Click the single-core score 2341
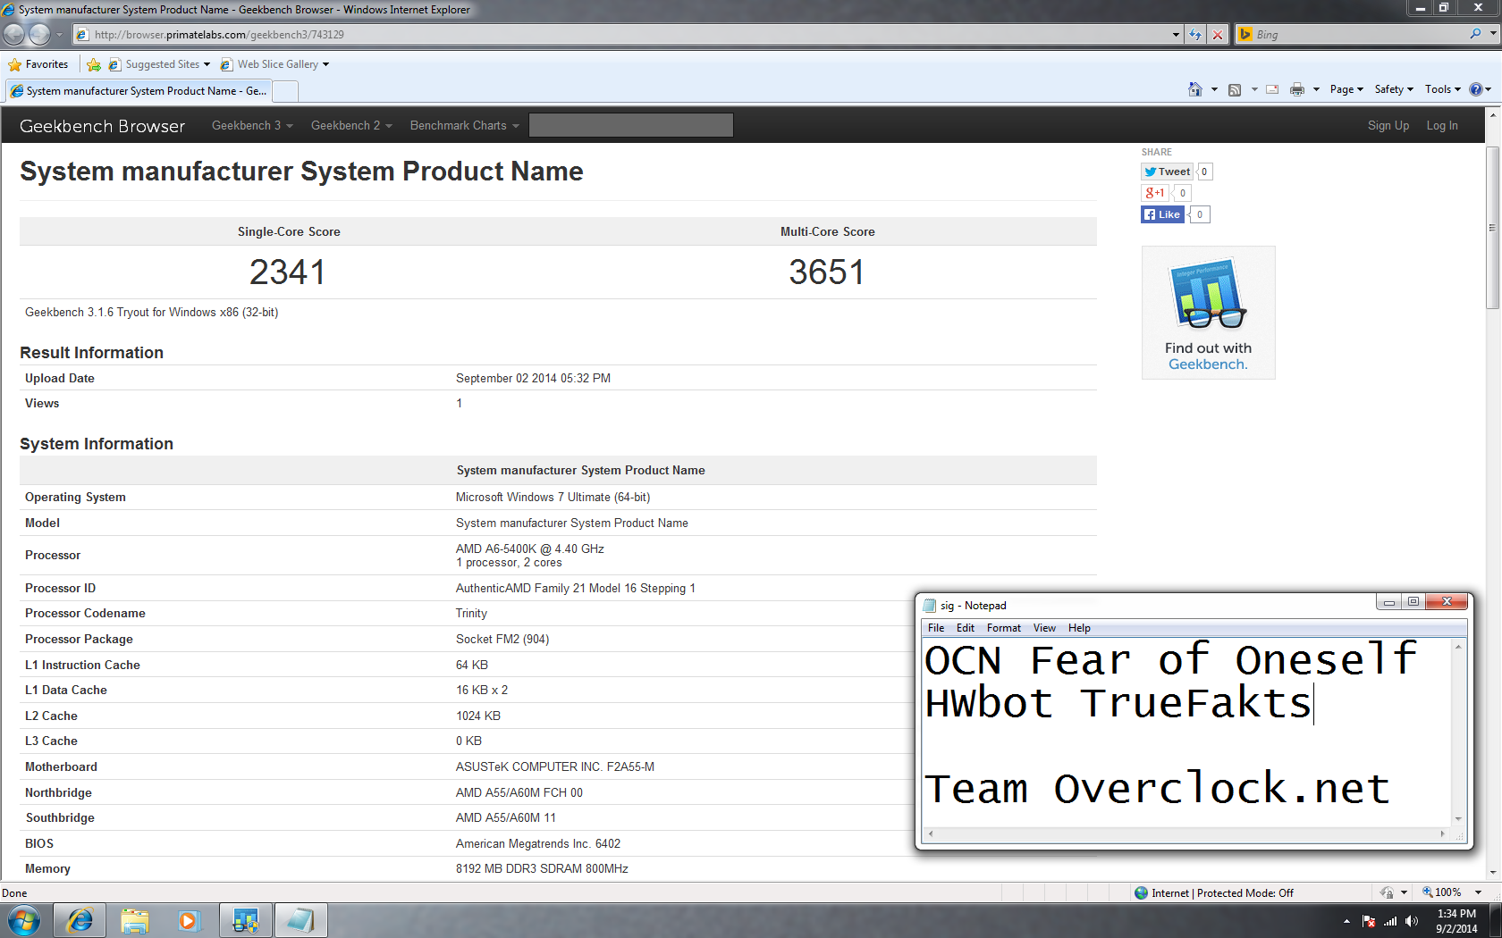This screenshot has width=1502, height=938. (x=288, y=272)
